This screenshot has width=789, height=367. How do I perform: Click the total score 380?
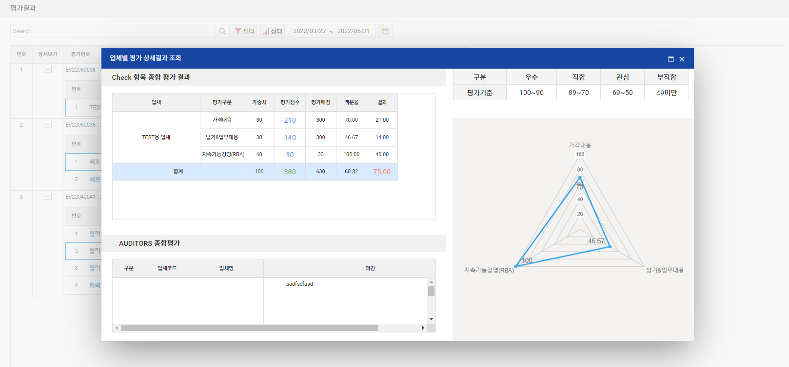(290, 172)
